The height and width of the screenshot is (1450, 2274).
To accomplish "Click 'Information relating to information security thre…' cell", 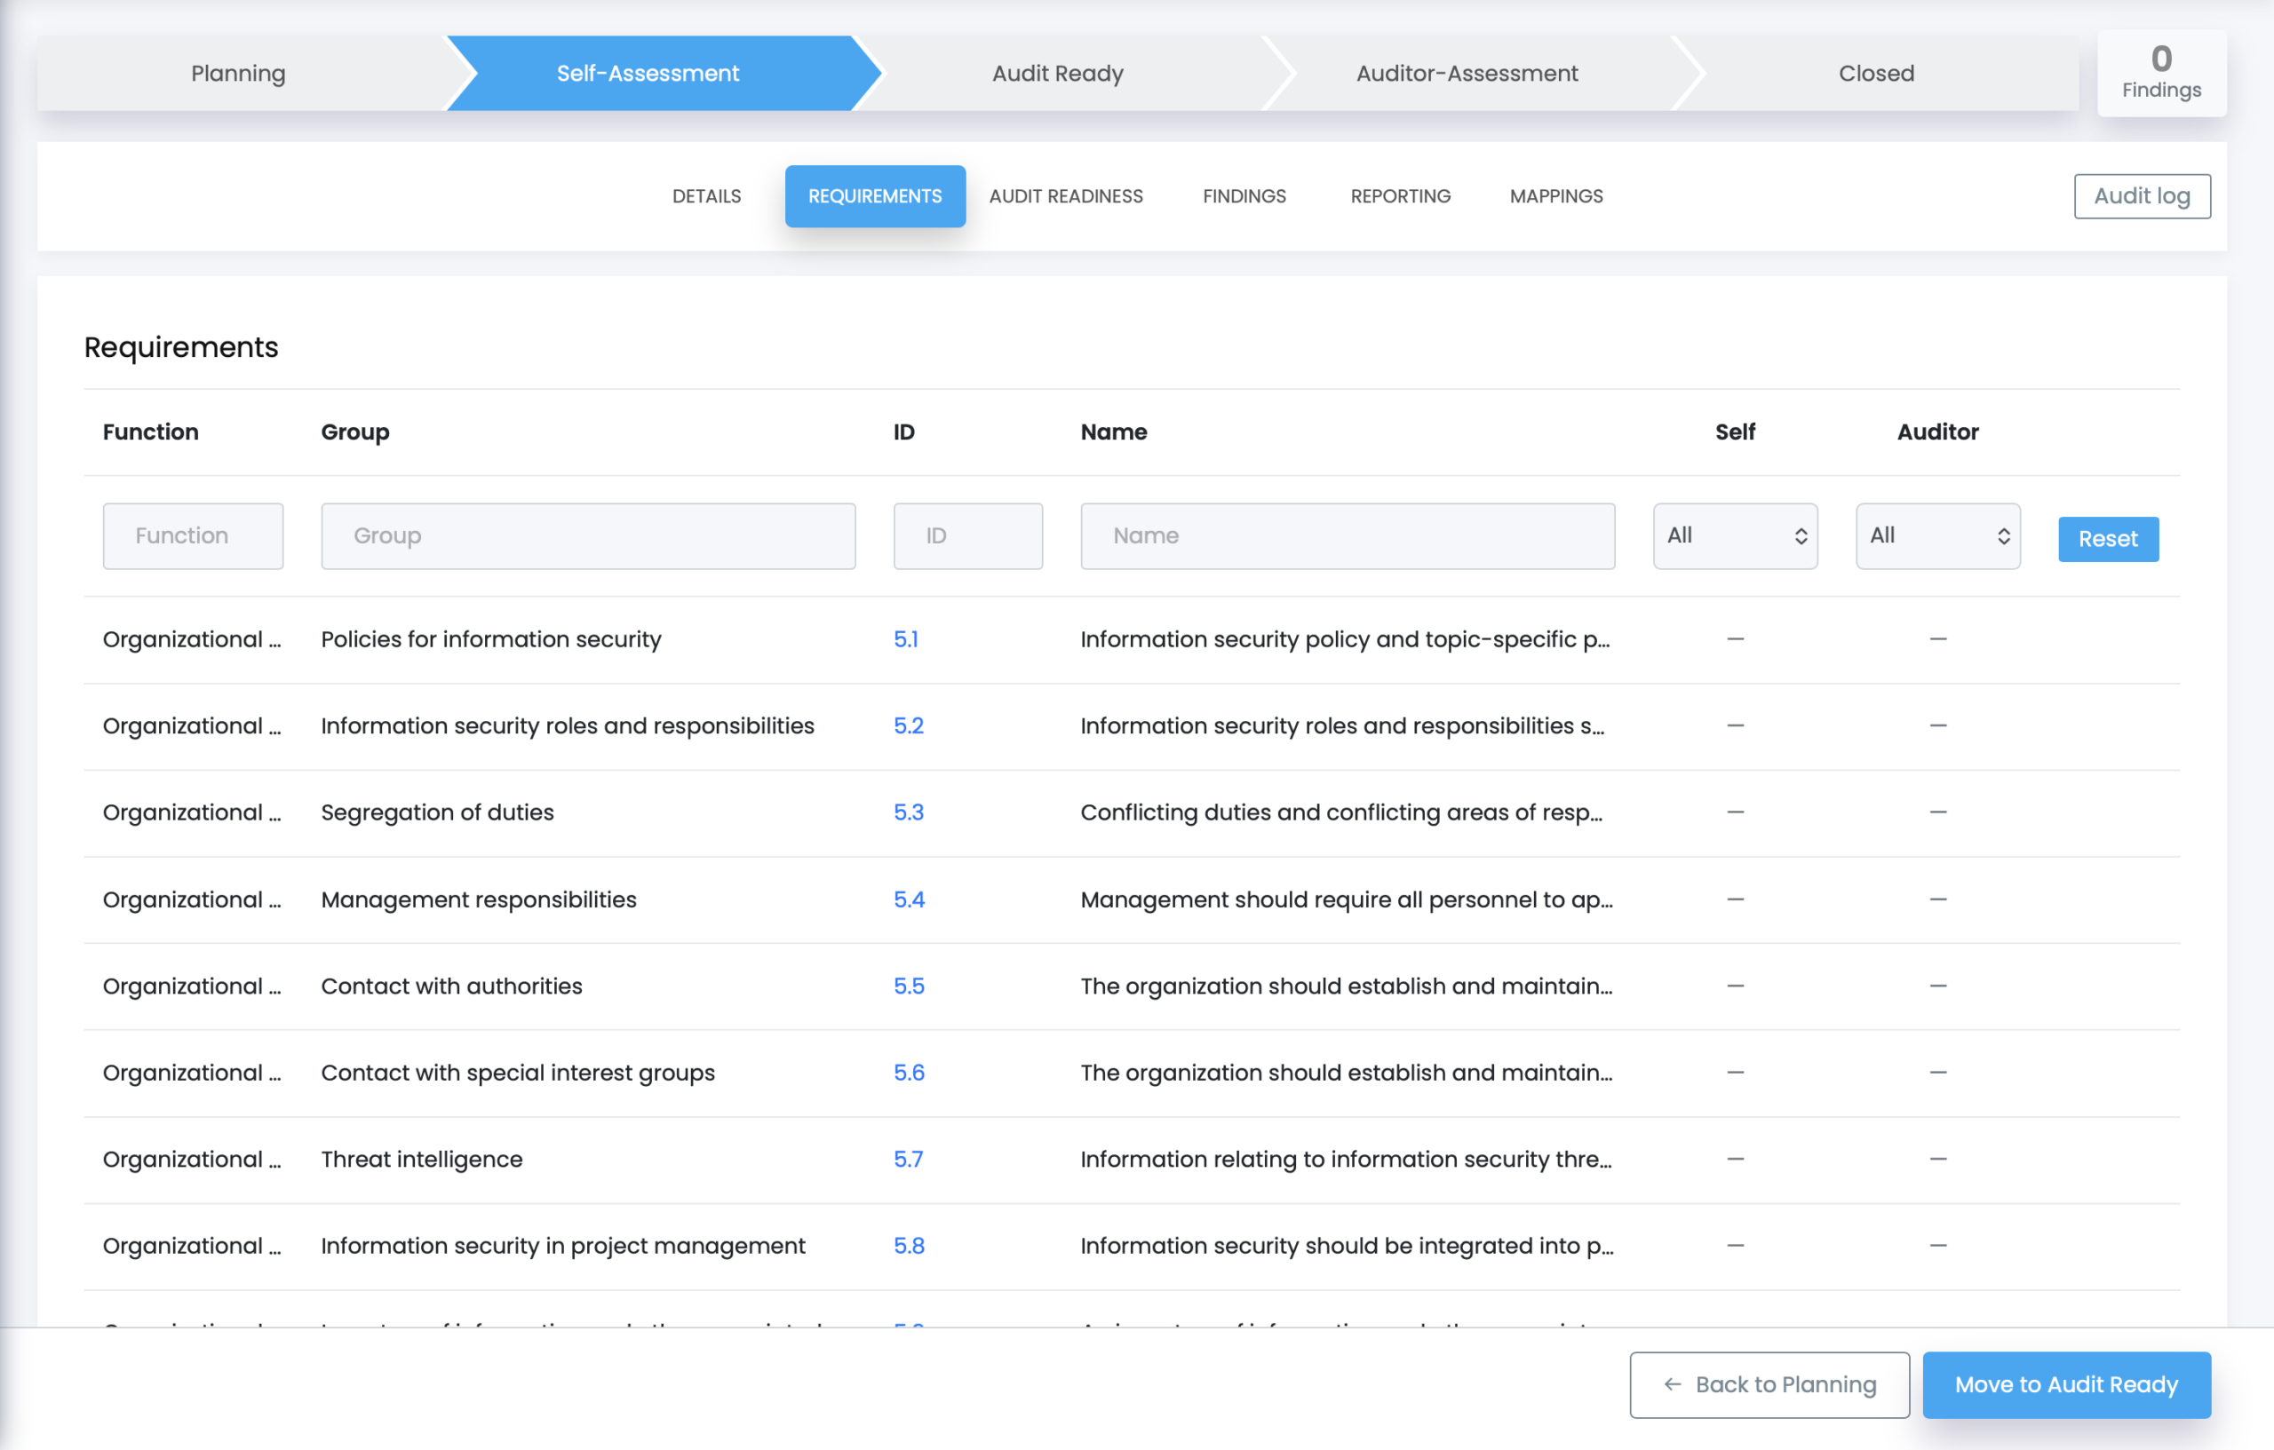I will 1346,1160.
